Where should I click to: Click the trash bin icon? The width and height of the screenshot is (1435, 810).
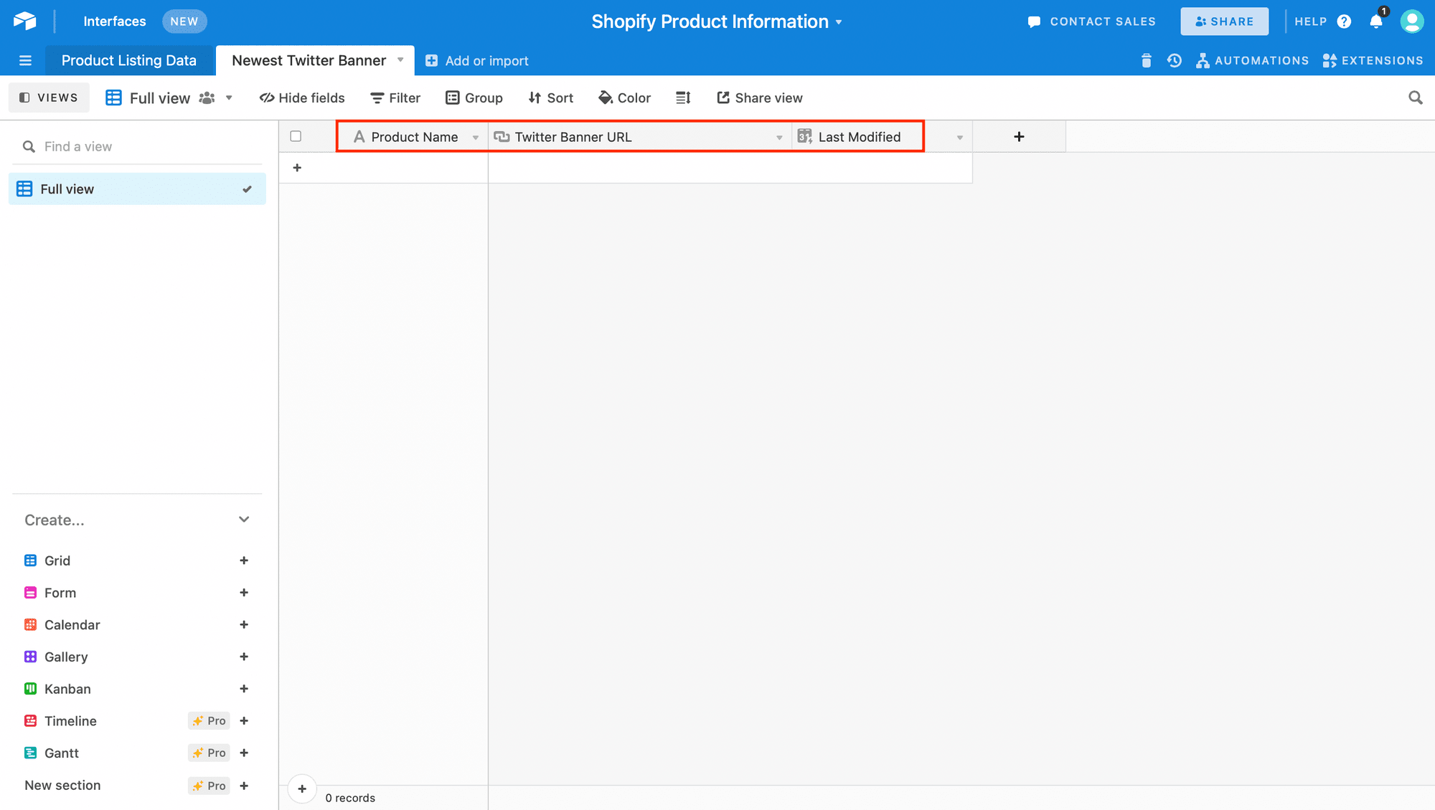(1146, 61)
